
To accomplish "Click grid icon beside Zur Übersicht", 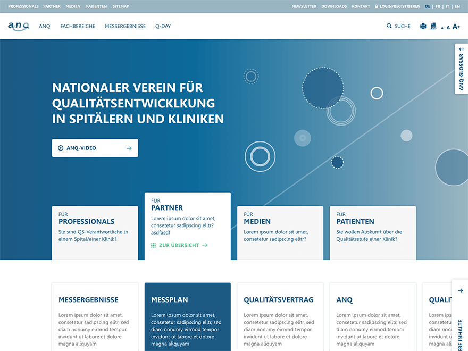I will click(153, 245).
